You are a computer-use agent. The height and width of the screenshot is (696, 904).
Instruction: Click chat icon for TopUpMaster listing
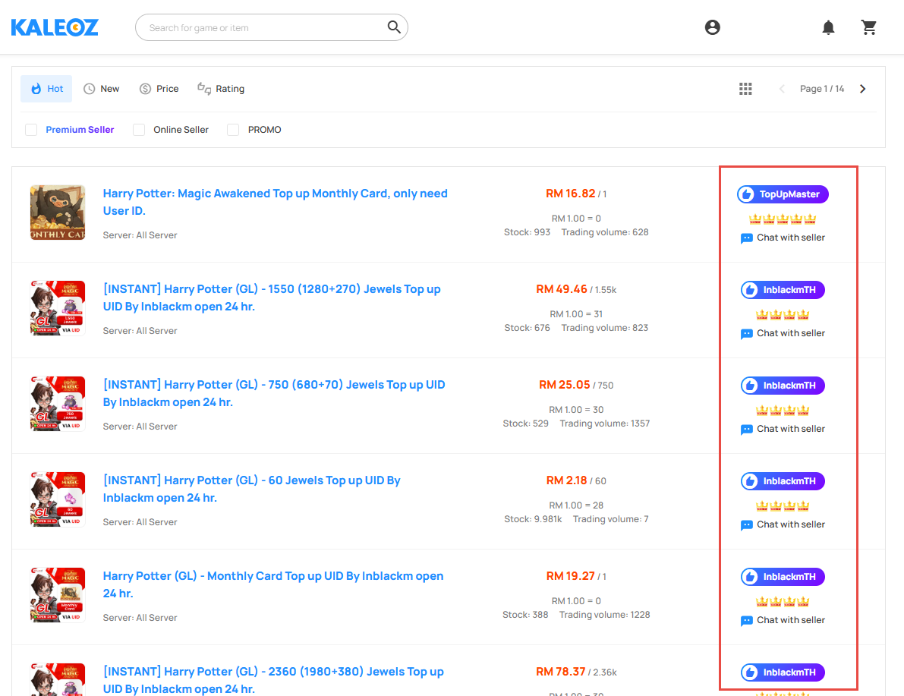tap(747, 238)
